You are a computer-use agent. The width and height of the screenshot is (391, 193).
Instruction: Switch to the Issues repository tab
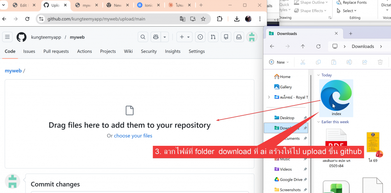[29, 51]
